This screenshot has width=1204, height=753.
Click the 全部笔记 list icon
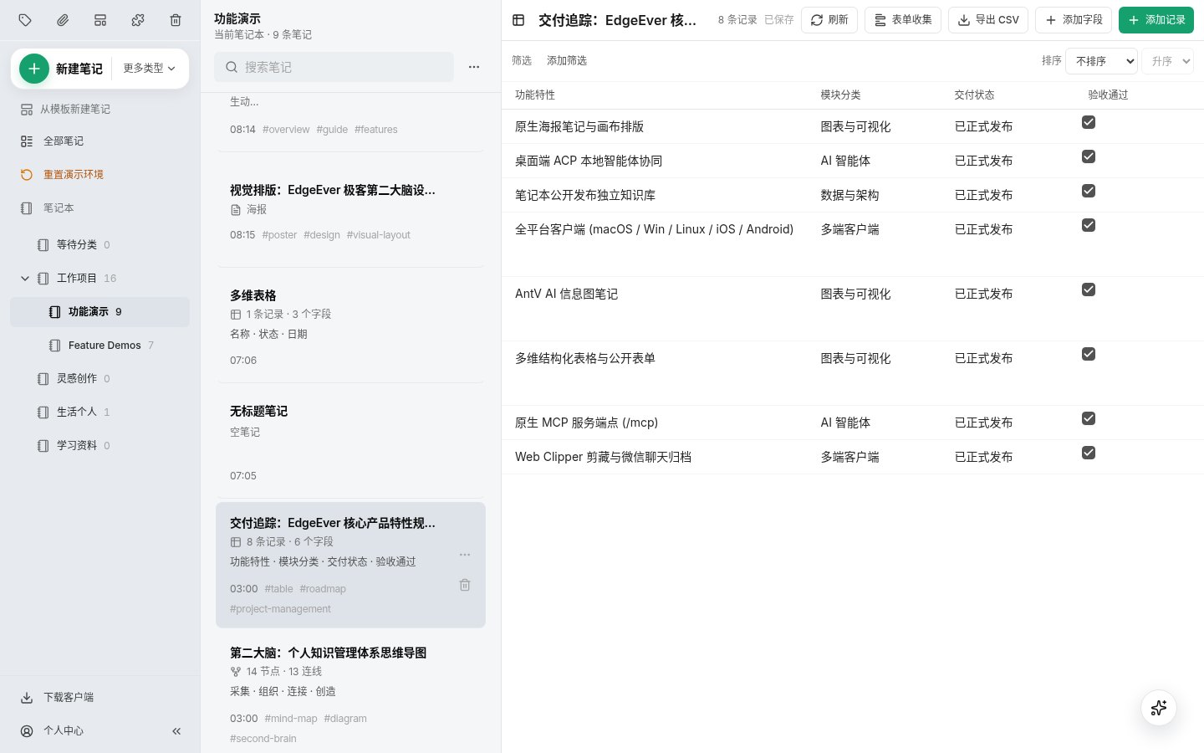pyautogui.click(x=27, y=141)
